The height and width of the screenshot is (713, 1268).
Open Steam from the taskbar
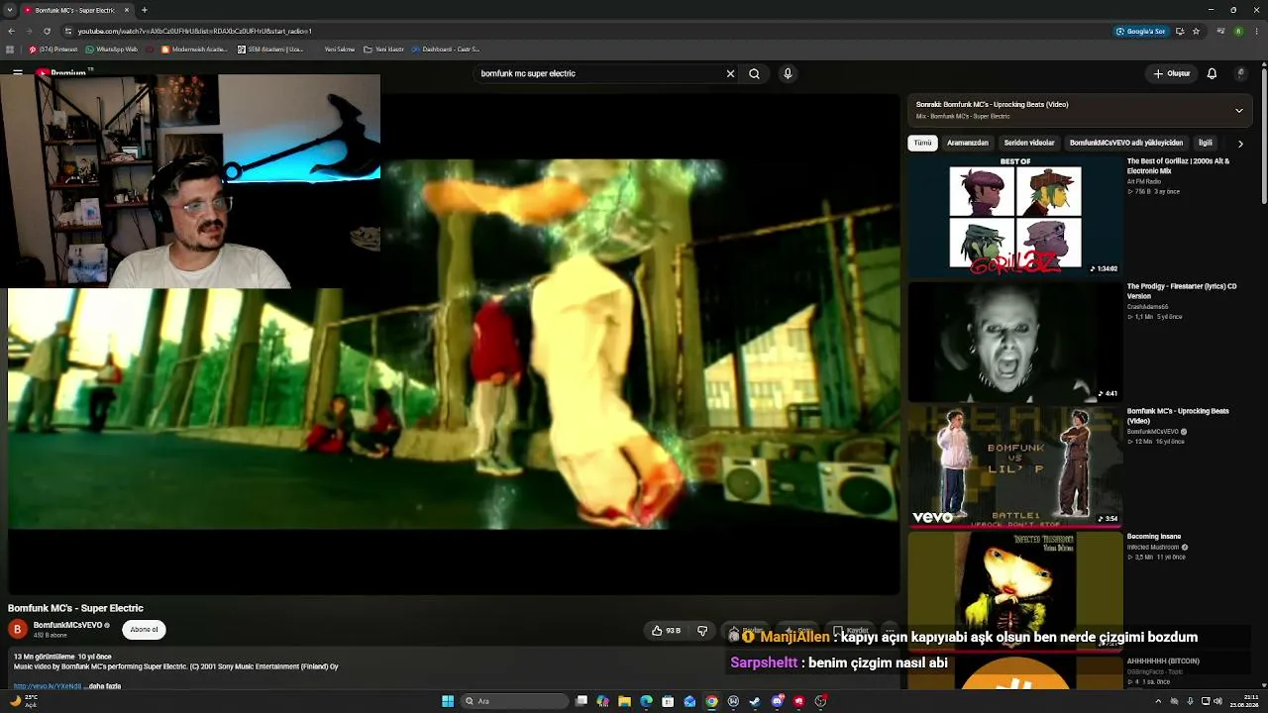(x=755, y=701)
